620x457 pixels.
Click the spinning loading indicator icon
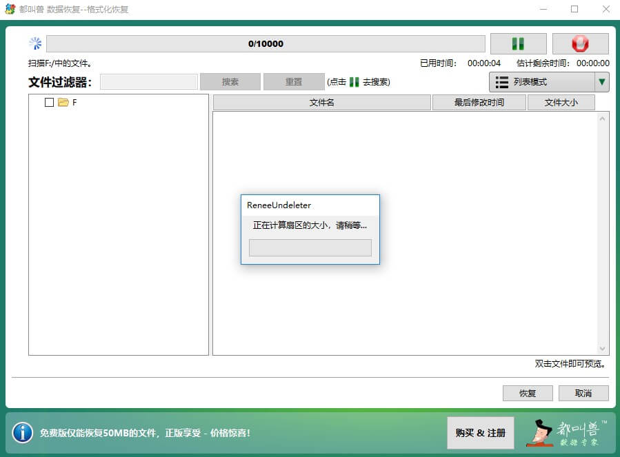pyautogui.click(x=36, y=43)
